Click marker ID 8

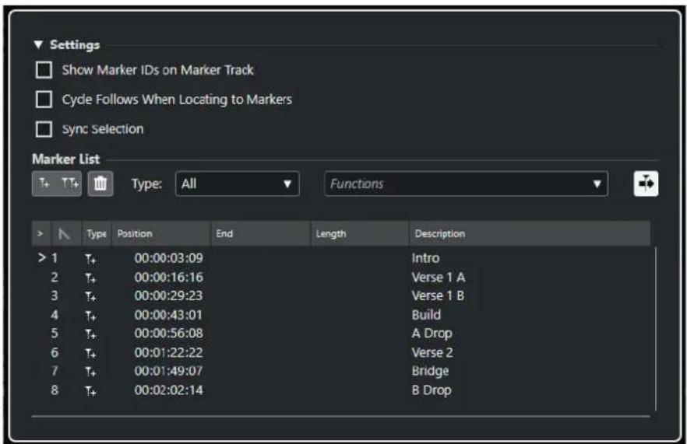click(x=55, y=390)
